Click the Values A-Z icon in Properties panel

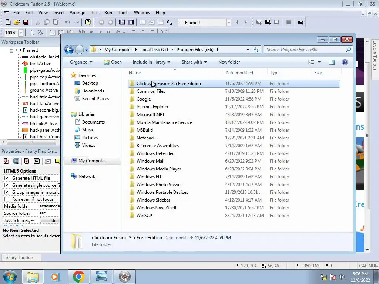click(x=37, y=161)
